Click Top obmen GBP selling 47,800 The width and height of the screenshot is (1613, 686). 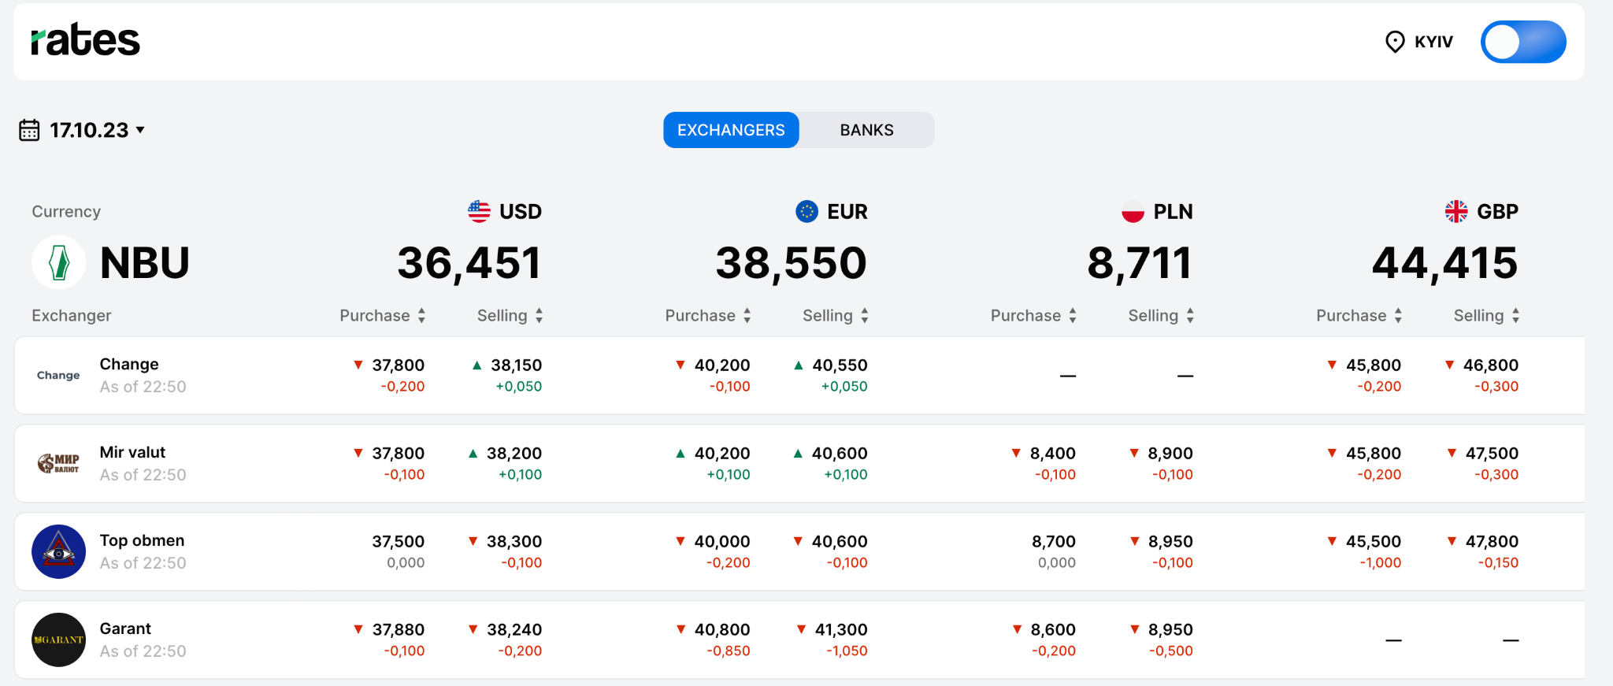[x=1492, y=542]
